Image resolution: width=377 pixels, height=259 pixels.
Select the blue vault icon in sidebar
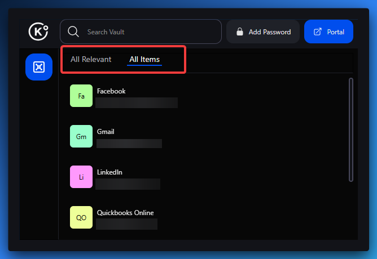click(38, 67)
